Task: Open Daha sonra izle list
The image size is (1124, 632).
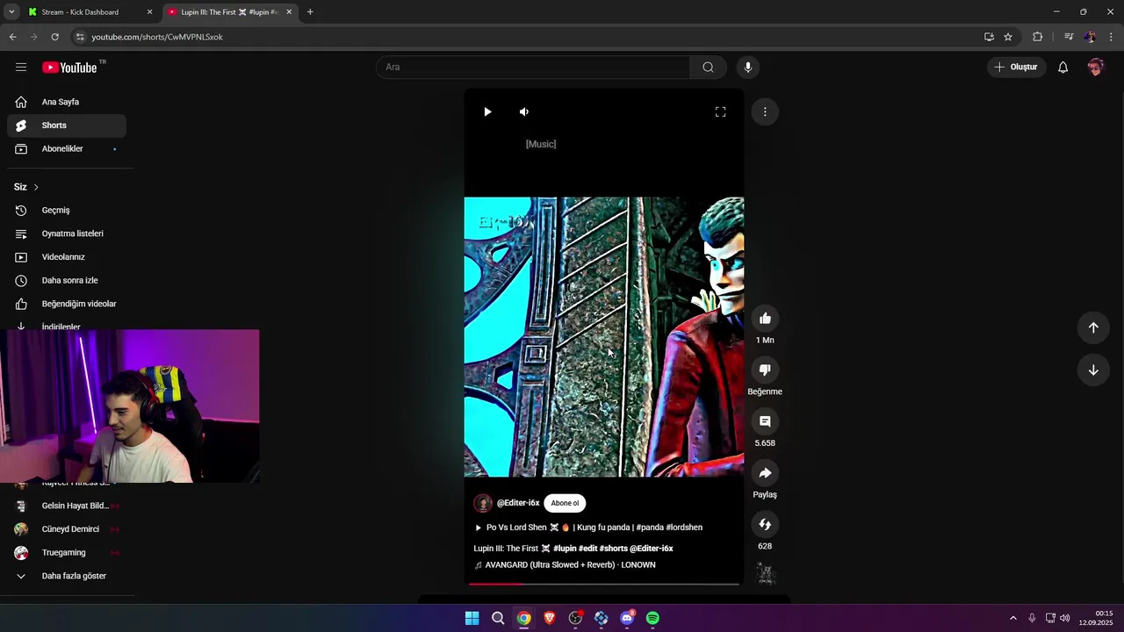Action: pyautogui.click(x=67, y=281)
